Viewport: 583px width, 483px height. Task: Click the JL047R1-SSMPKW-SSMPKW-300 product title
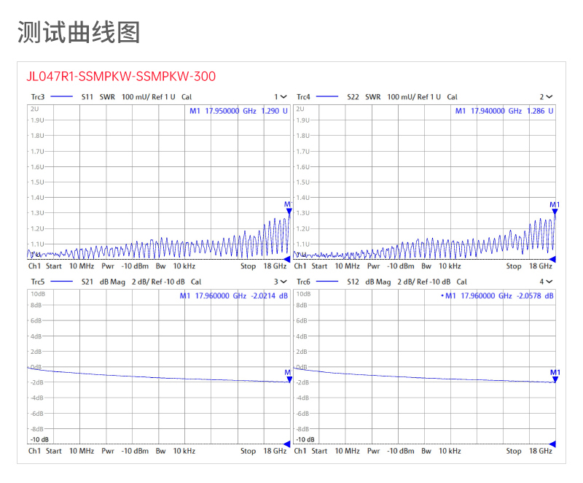pyautogui.click(x=121, y=76)
